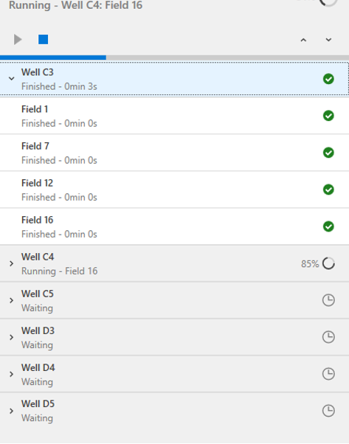Expand the Well C5 entry

(x=11, y=300)
